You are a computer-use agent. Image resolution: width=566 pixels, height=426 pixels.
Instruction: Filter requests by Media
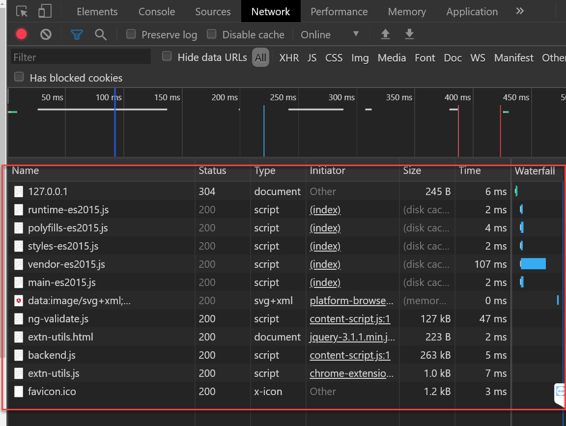click(x=392, y=58)
